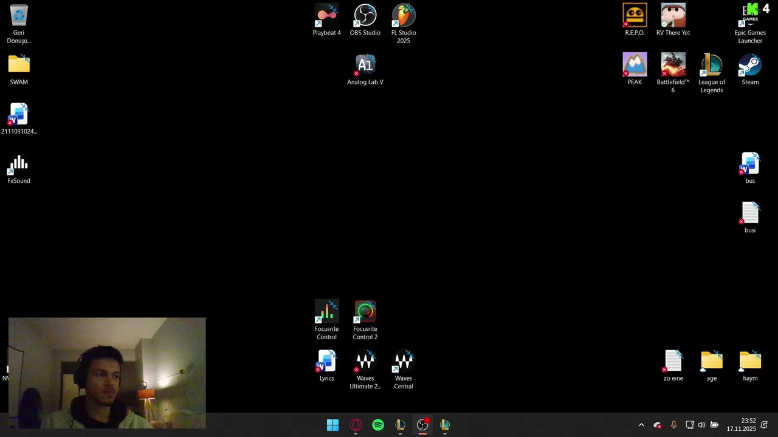Select the Lyrics Word document
This screenshot has width=778, height=437.
(327, 366)
